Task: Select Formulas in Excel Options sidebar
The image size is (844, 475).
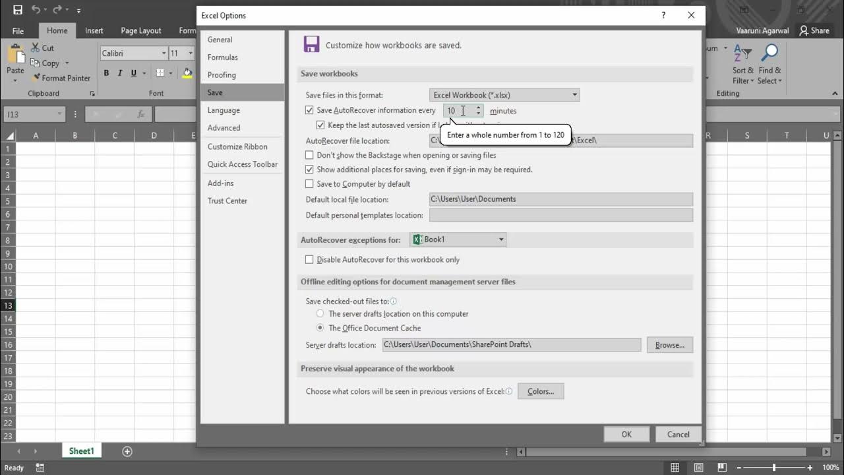Action: tap(243, 57)
